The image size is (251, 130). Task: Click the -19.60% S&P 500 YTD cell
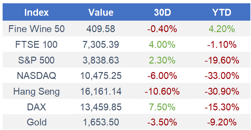(x=222, y=60)
